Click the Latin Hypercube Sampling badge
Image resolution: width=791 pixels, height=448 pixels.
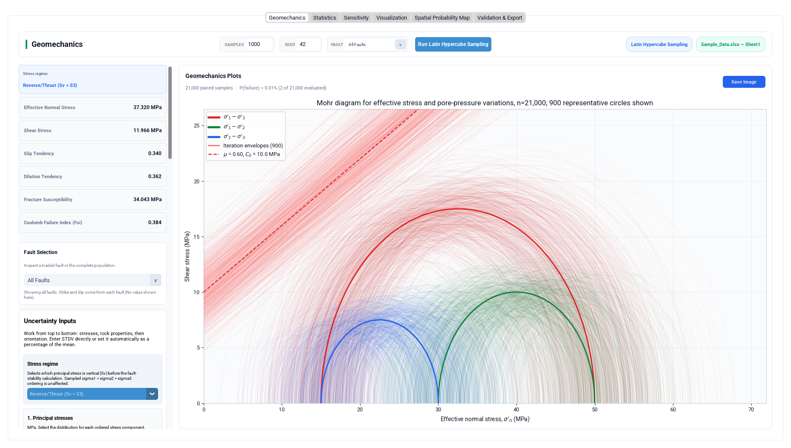pos(659,44)
